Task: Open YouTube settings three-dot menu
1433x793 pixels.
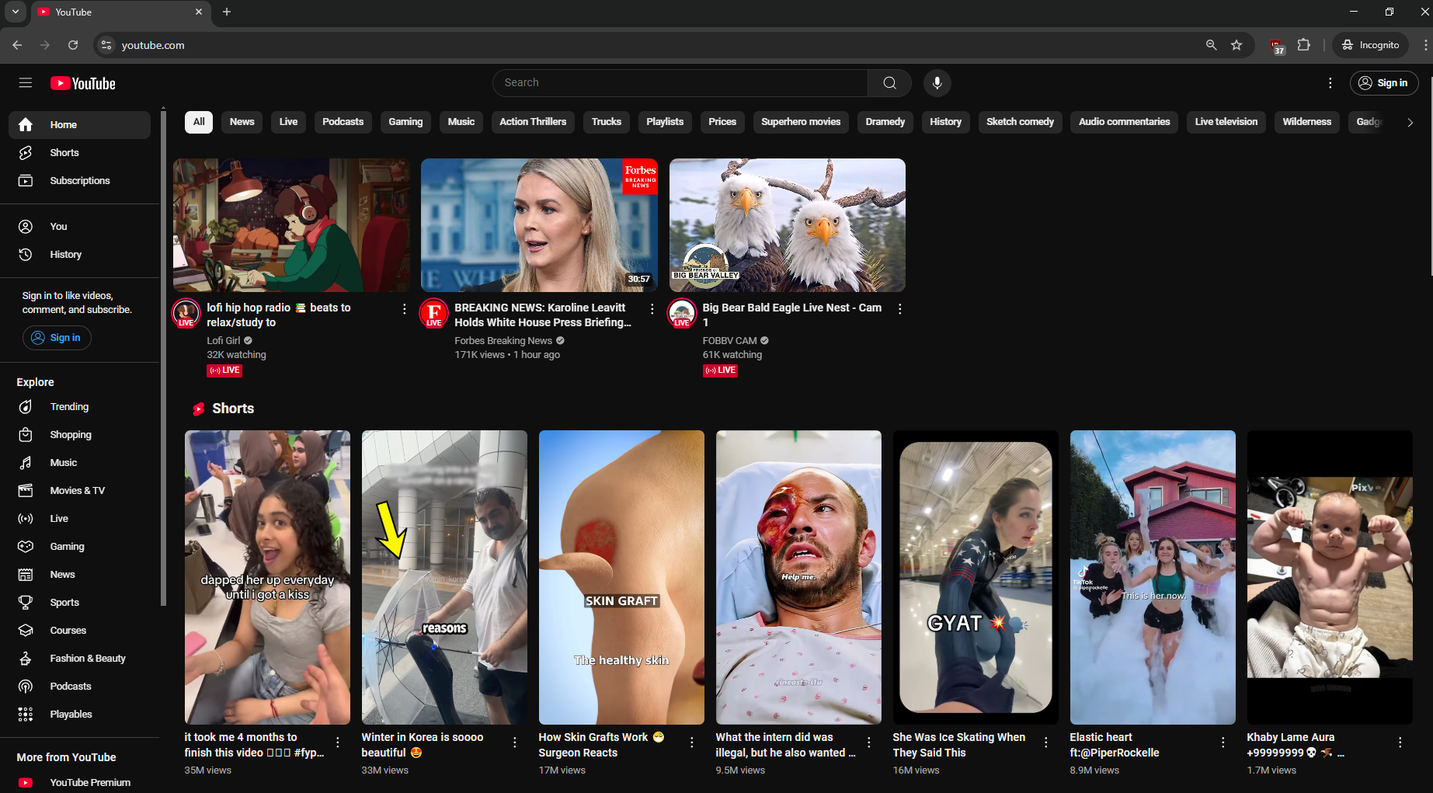Action: 1330,83
